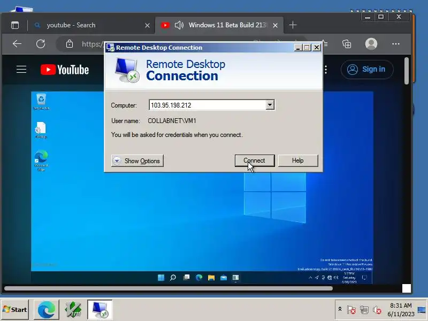Click the Edge vertical scrollbar

(407, 71)
